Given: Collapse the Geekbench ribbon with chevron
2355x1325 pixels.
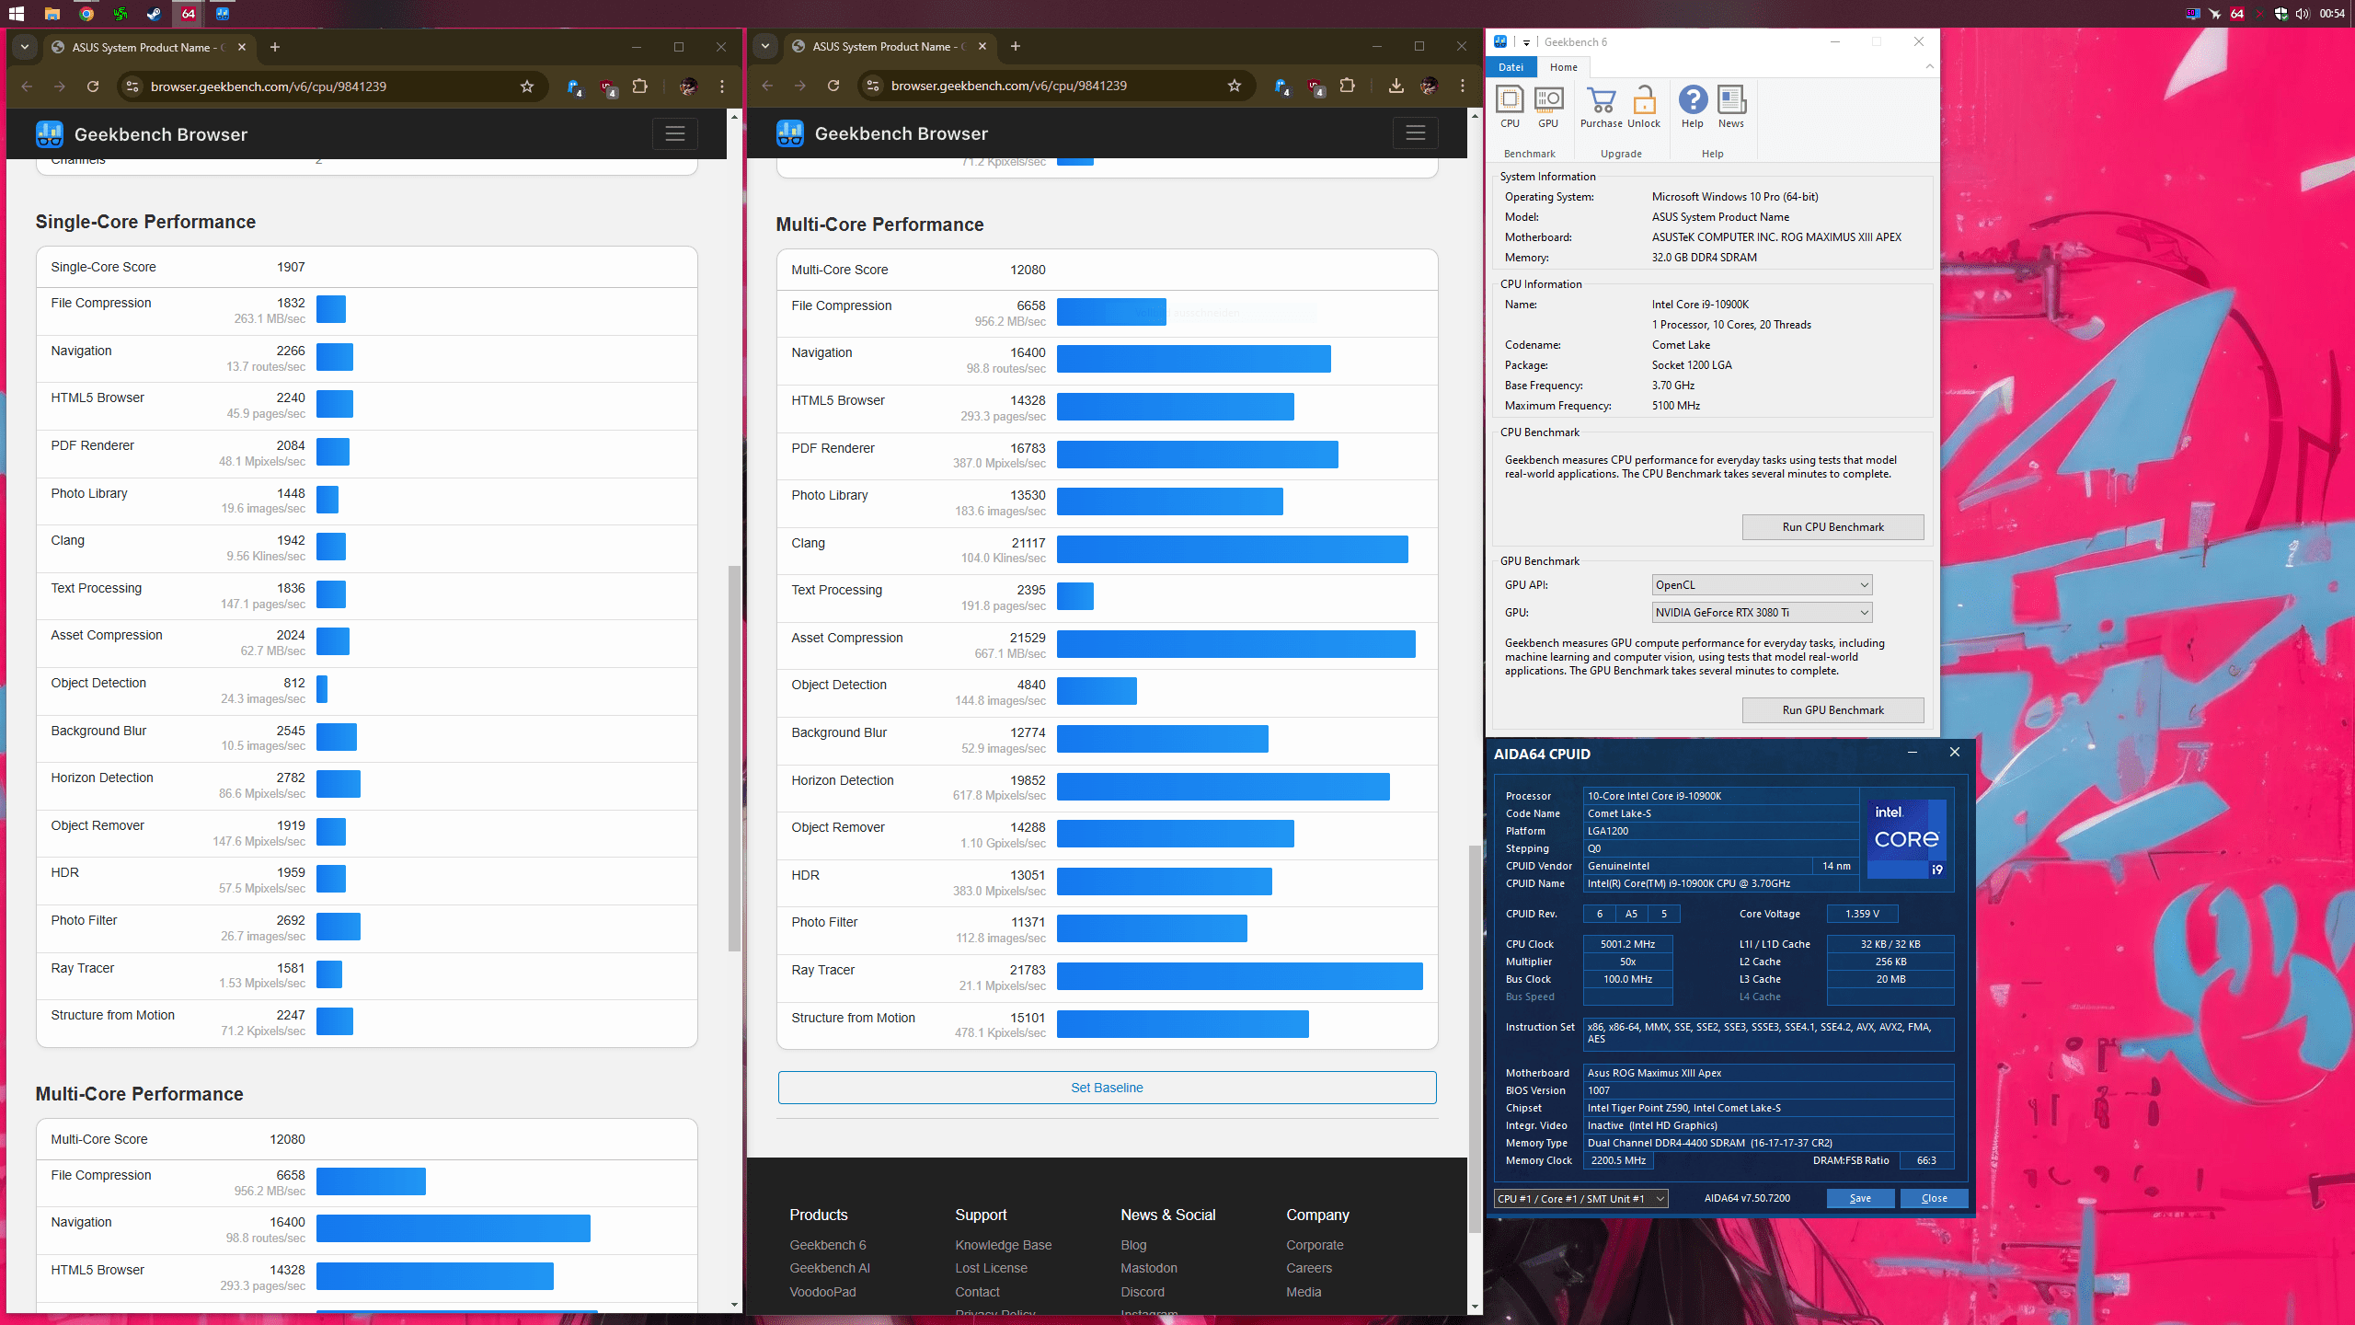Looking at the screenshot, I should 1929,66.
